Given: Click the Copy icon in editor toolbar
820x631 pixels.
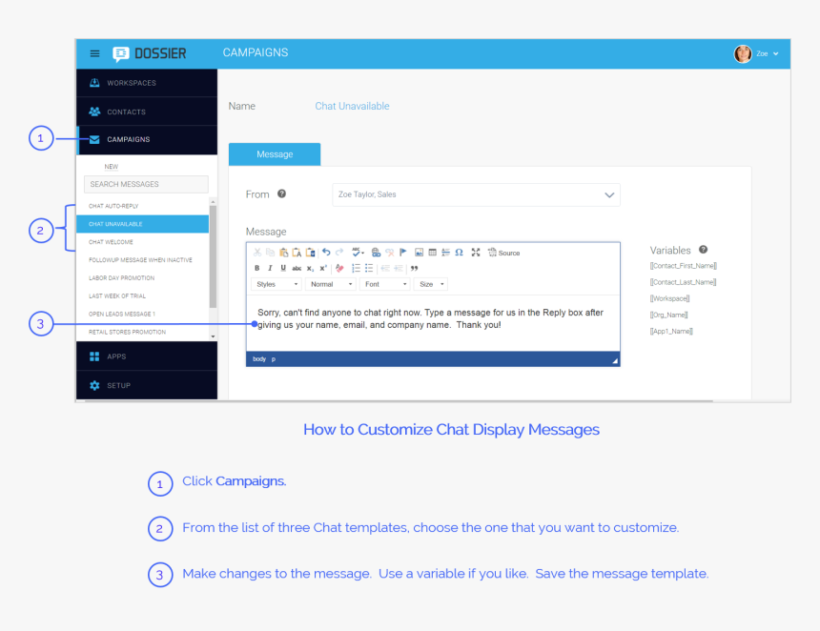Looking at the screenshot, I should point(271,253).
